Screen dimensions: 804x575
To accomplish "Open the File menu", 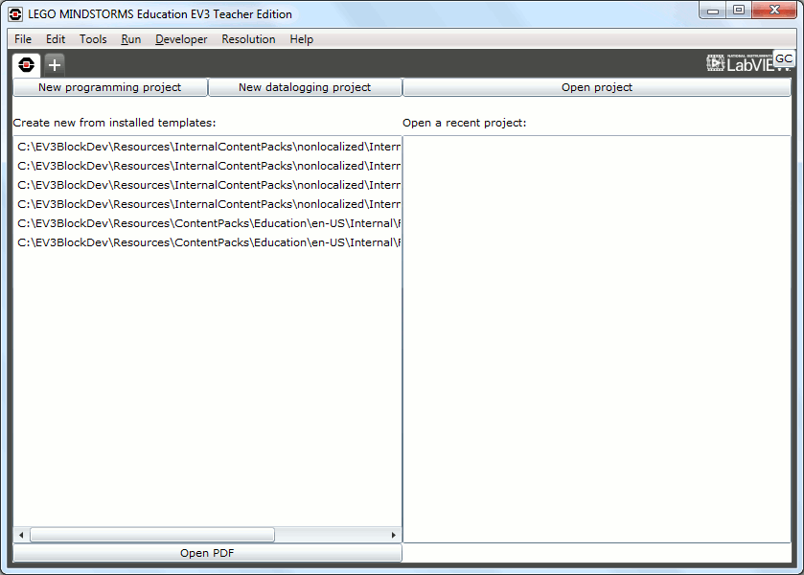I will coord(23,39).
